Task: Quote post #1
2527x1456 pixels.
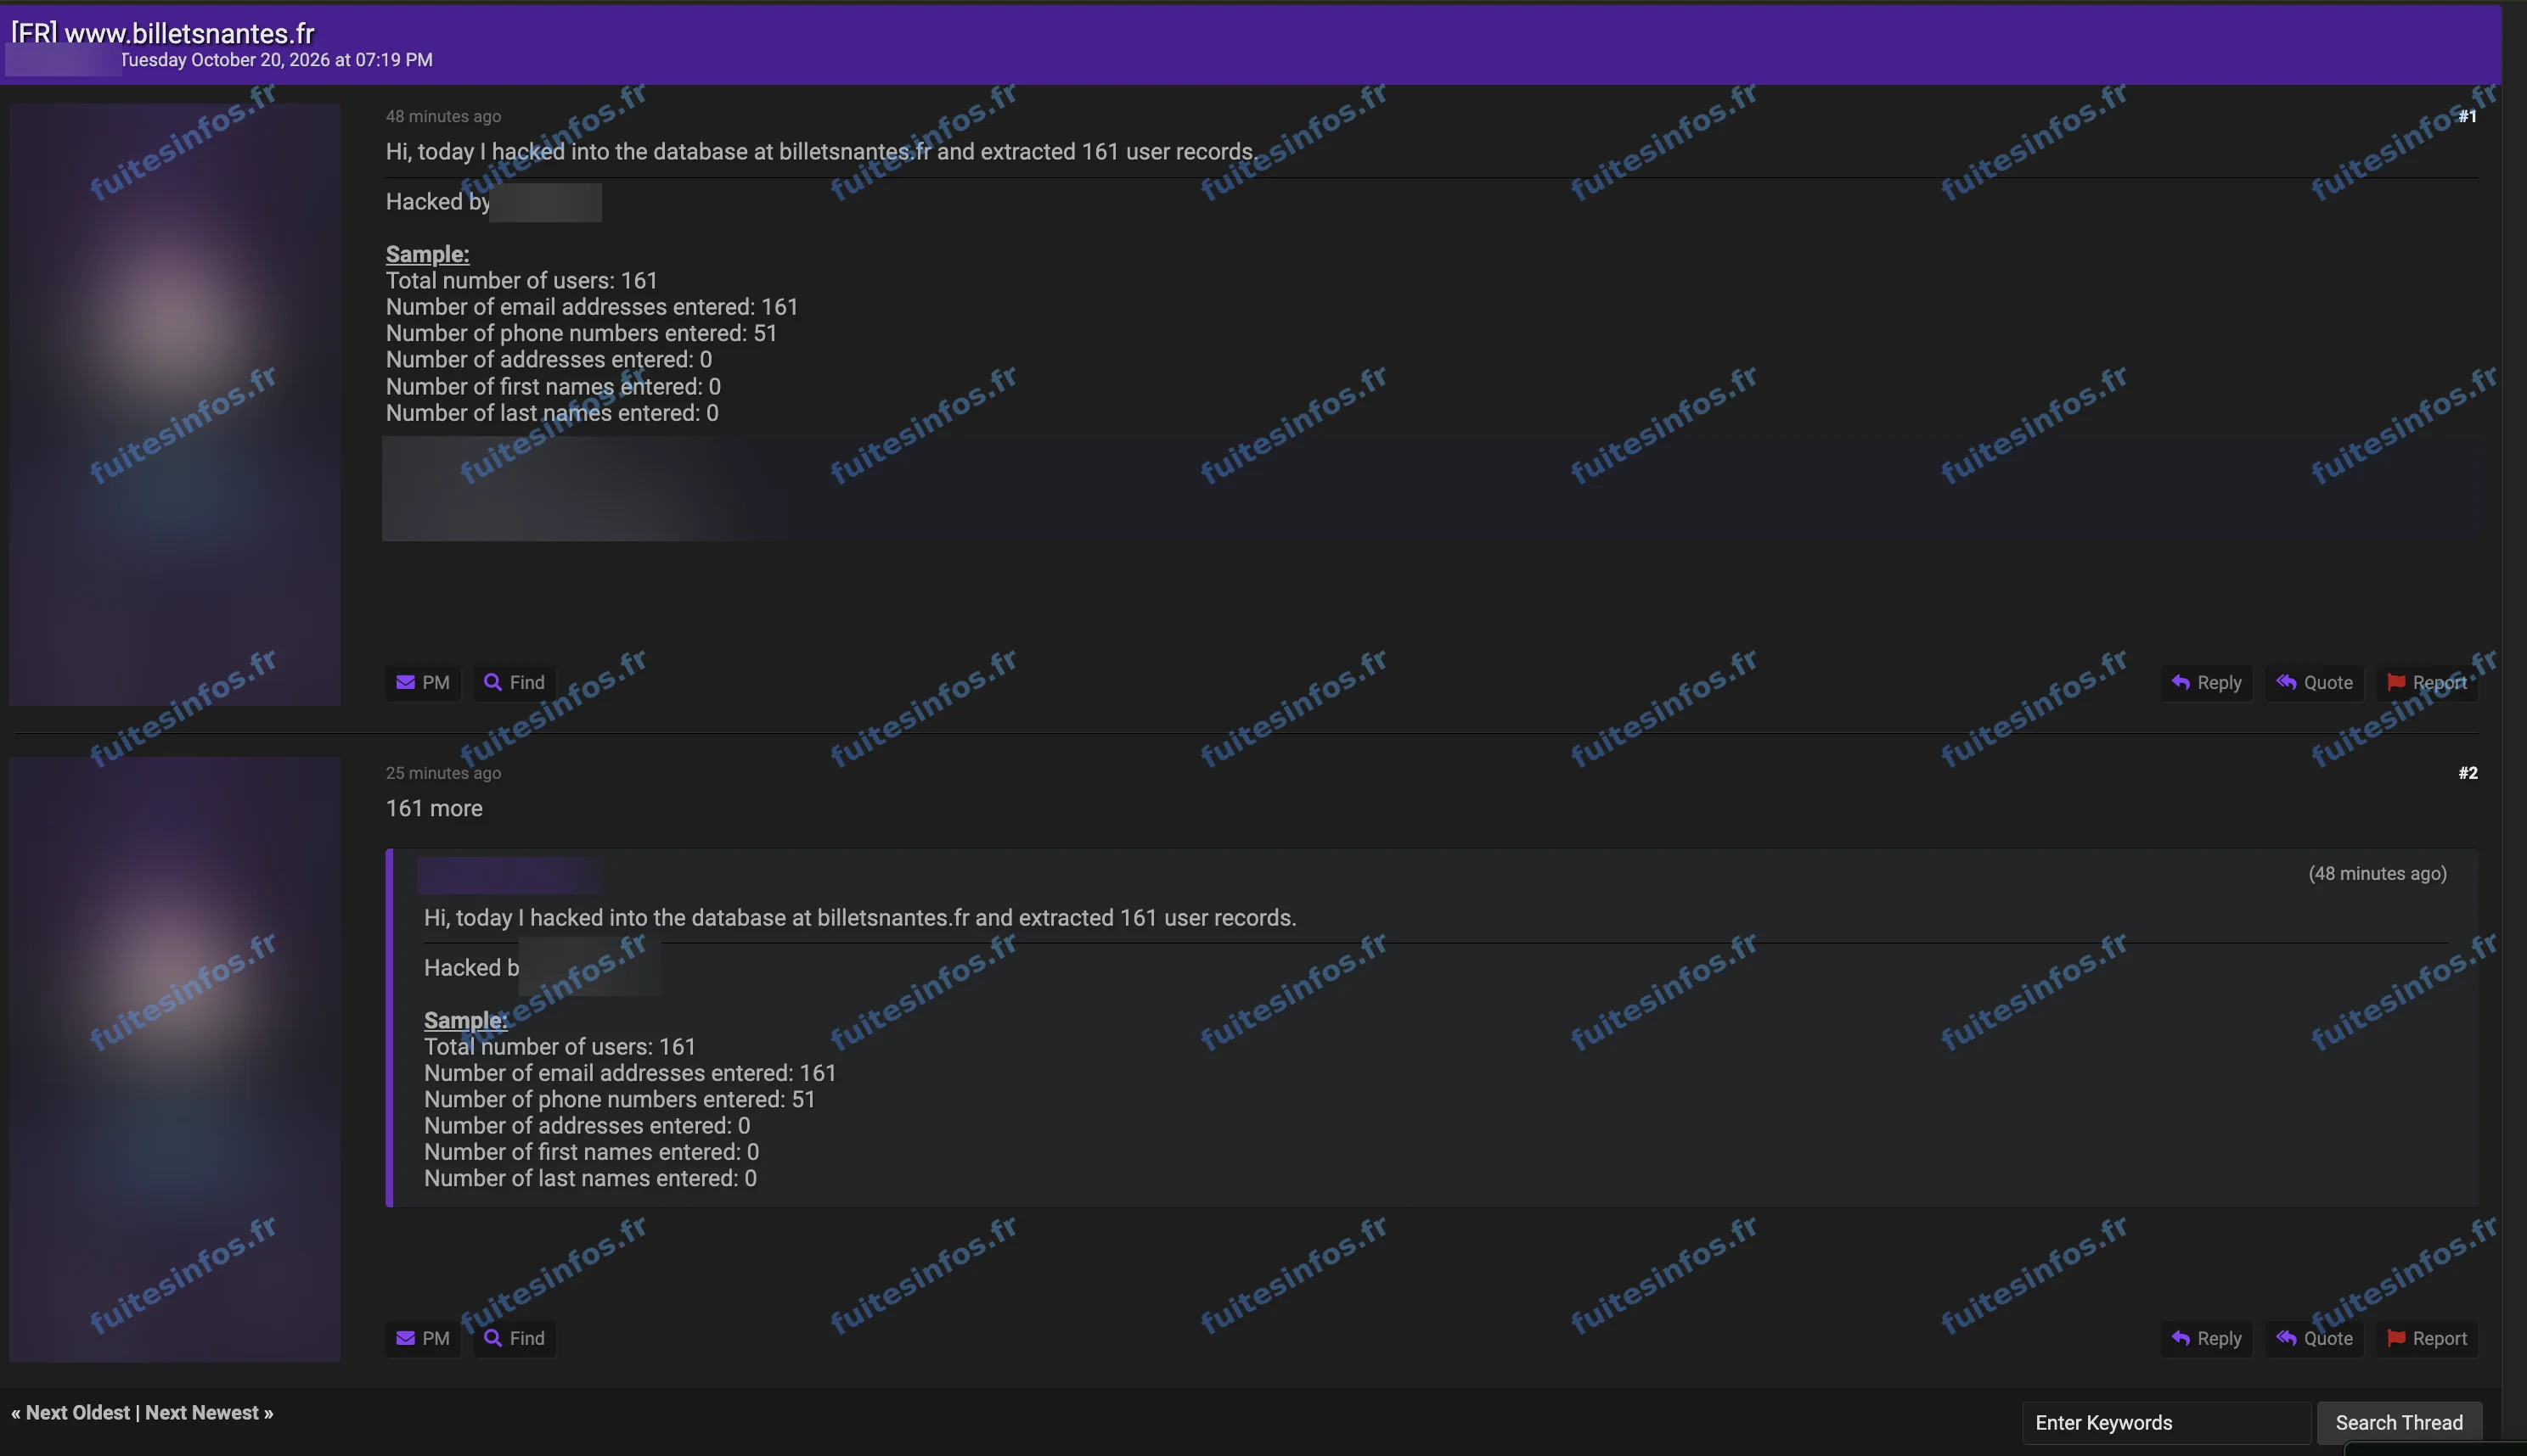Action: (x=2315, y=683)
